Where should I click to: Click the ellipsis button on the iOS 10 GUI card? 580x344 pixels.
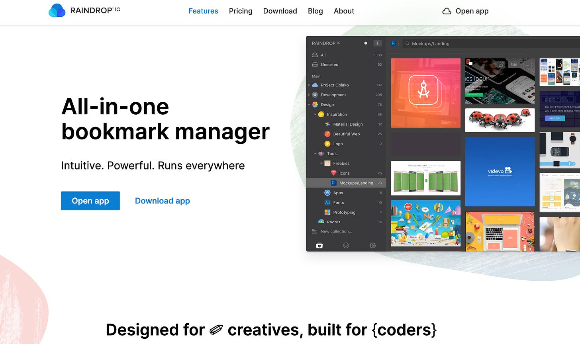[528, 64]
